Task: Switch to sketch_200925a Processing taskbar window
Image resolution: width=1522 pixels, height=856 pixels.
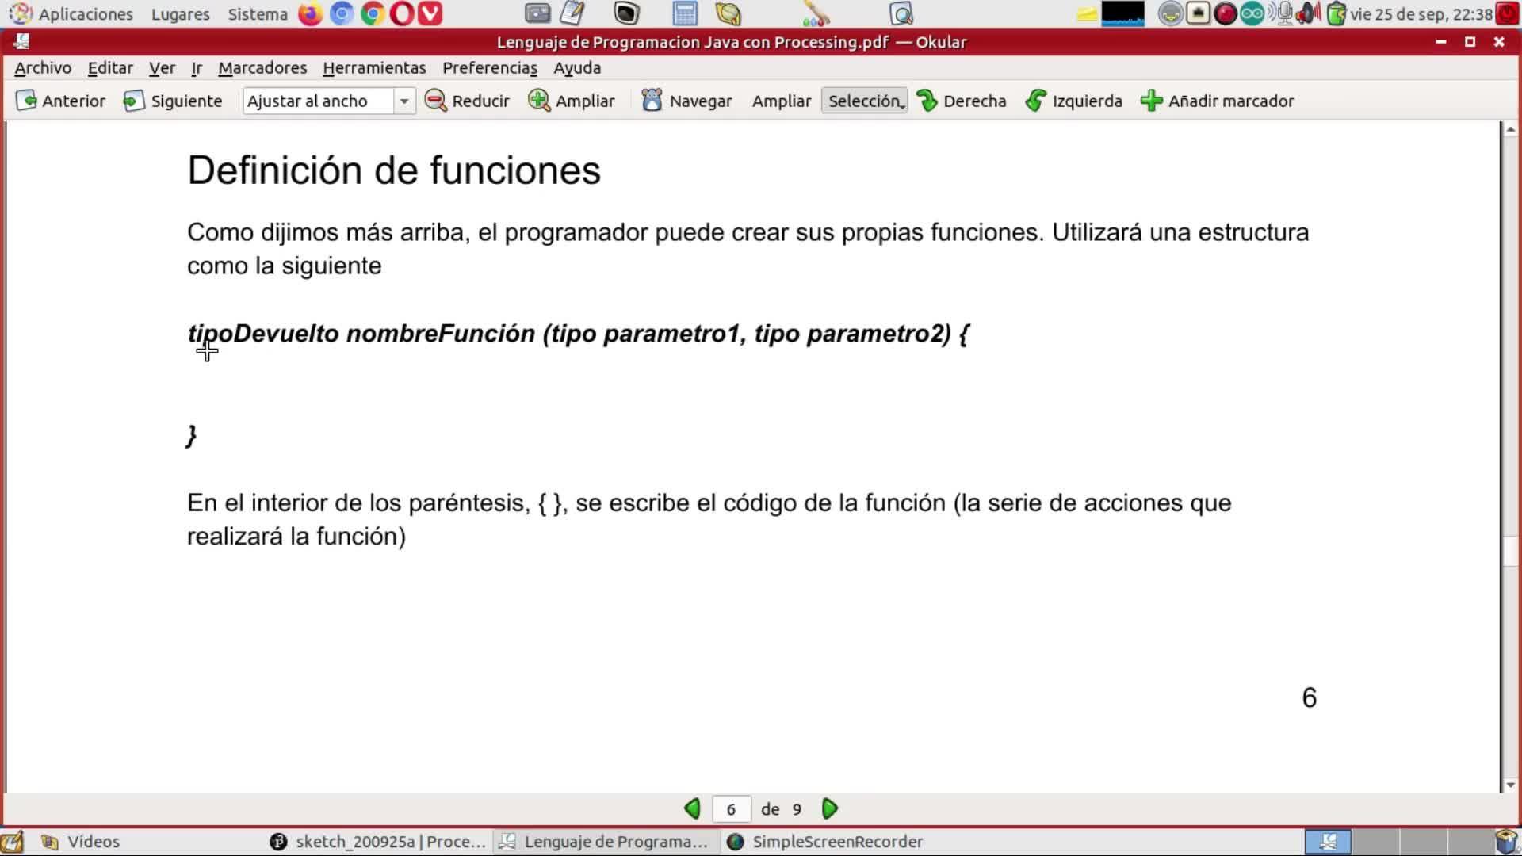Action: click(378, 842)
